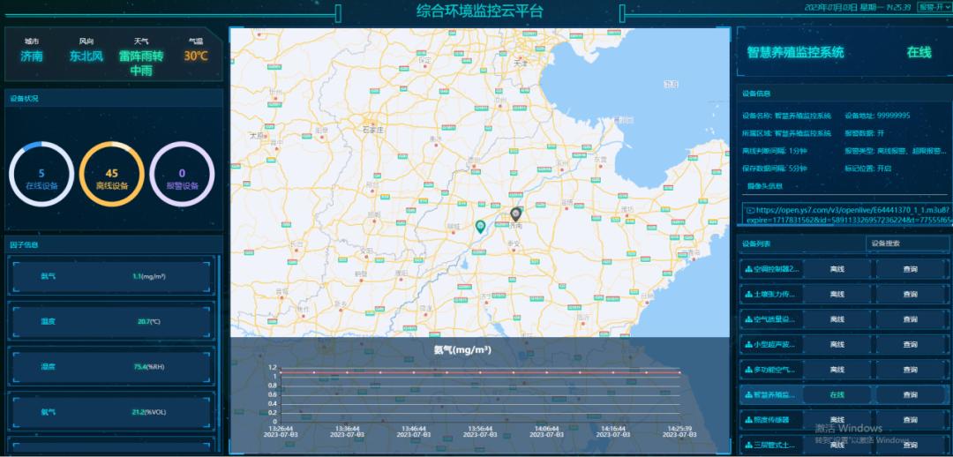
Task: Click the 在线 status of 智慧养殖 device
Action: click(837, 394)
